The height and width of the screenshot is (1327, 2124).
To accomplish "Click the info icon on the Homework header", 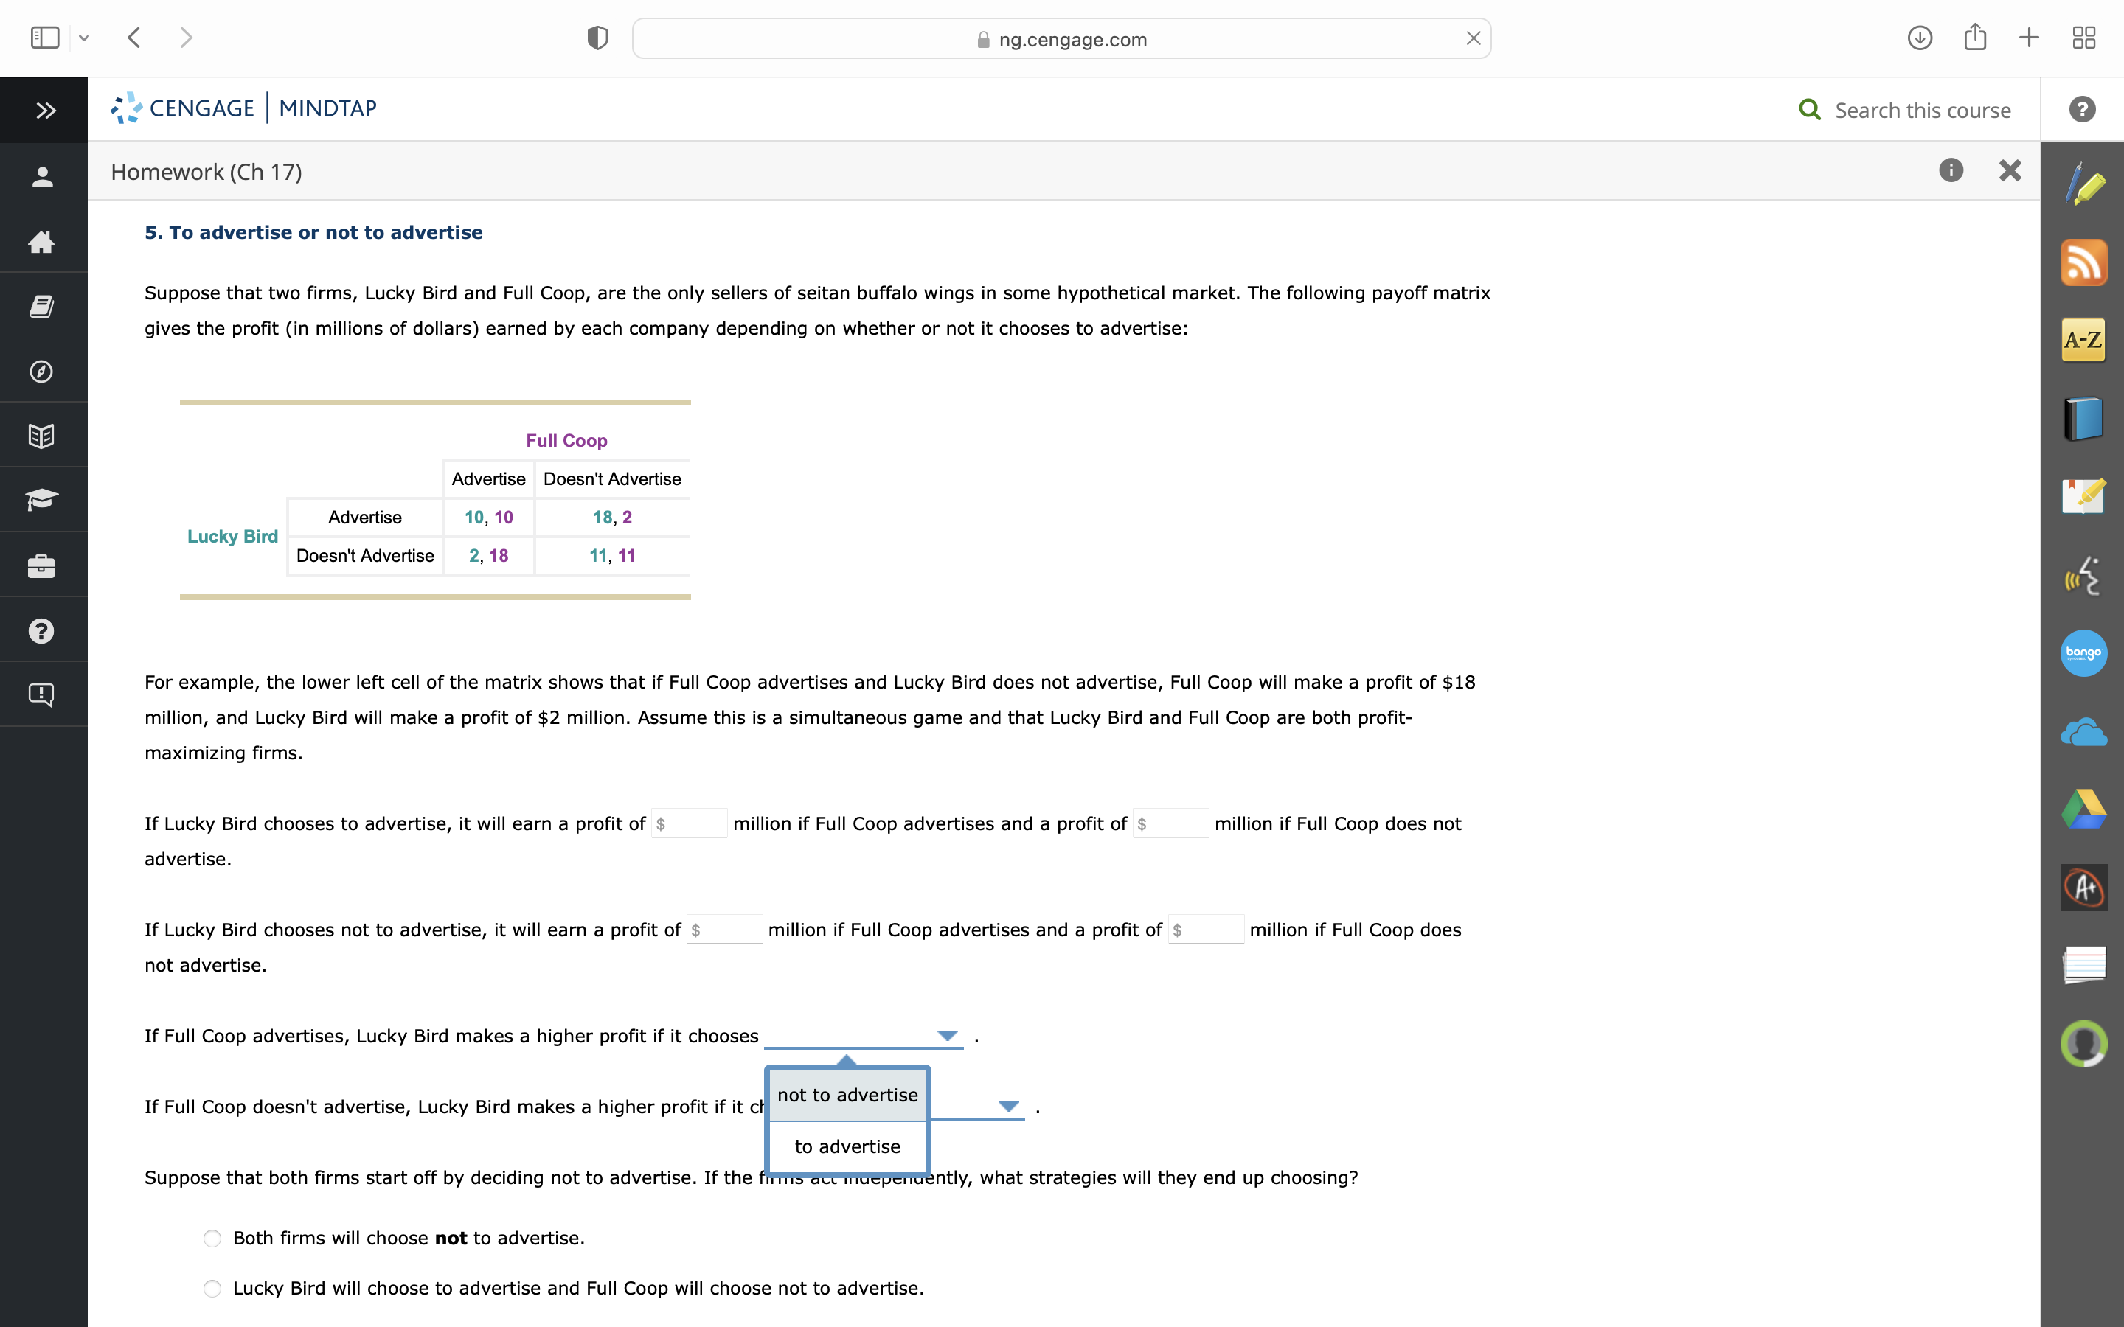I will pyautogui.click(x=1950, y=170).
